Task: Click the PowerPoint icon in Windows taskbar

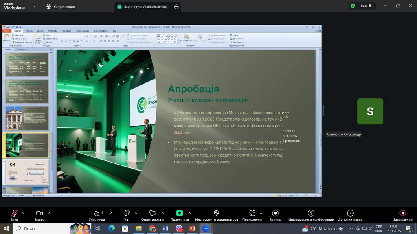Action: 192,229
